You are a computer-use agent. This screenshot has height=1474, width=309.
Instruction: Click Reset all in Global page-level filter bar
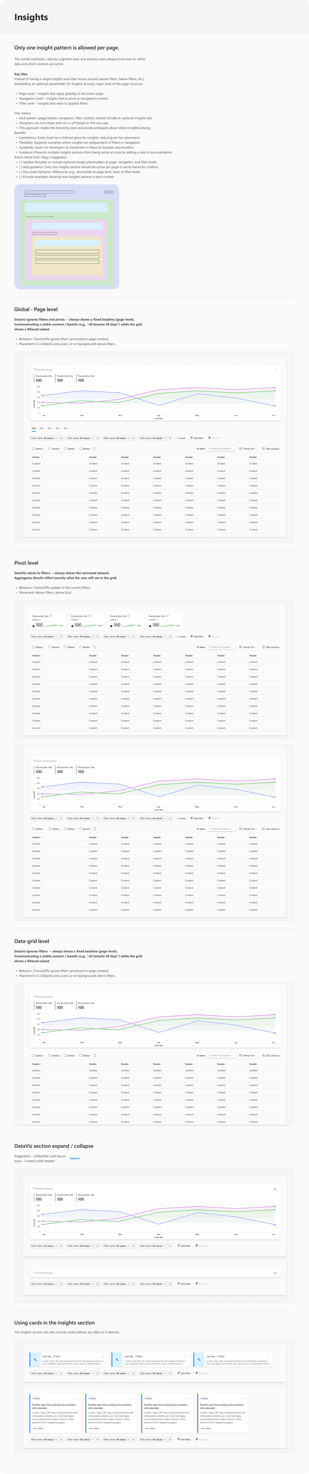(x=214, y=438)
